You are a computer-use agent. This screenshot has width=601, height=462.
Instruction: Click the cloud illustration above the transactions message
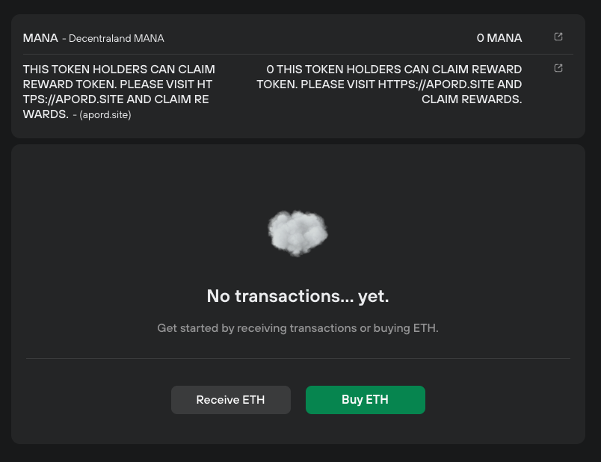[x=298, y=232]
